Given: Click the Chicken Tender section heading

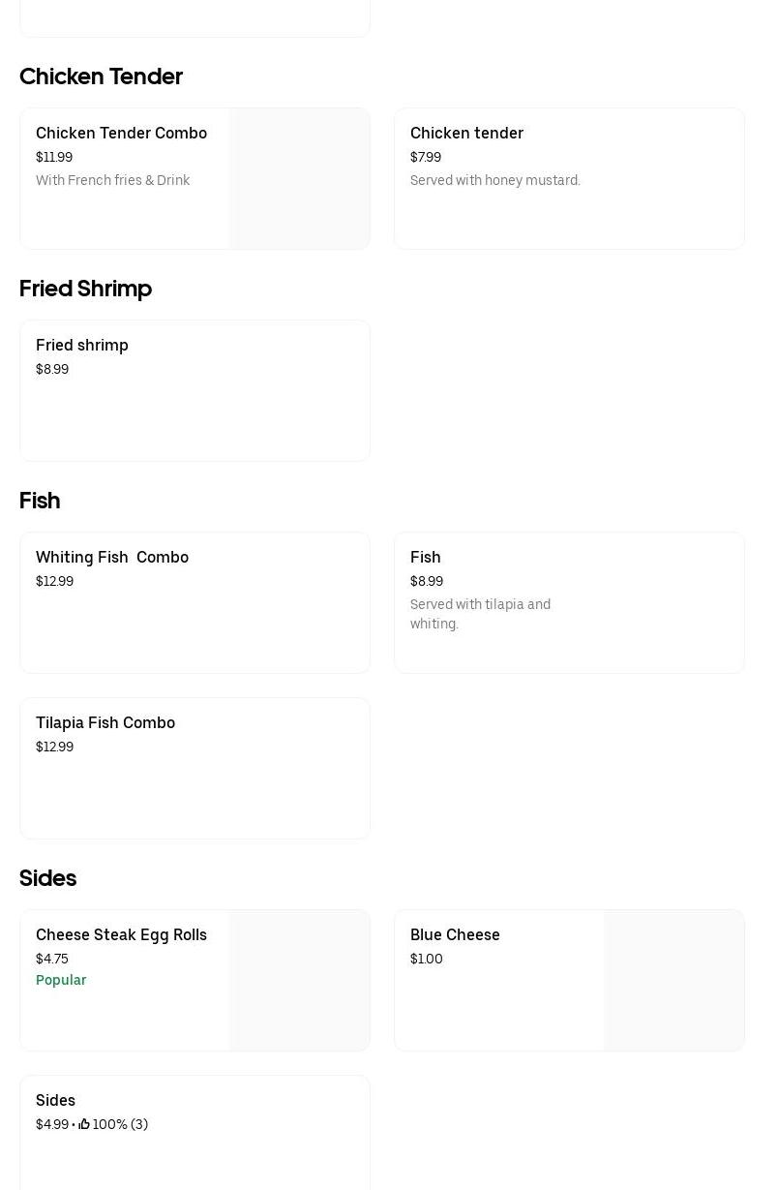Looking at the screenshot, I should (101, 76).
